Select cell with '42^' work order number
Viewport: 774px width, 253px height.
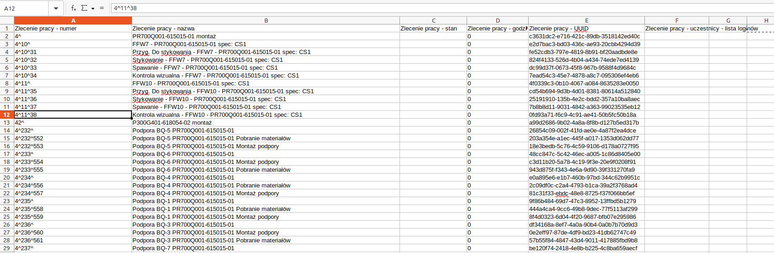[x=73, y=123]
